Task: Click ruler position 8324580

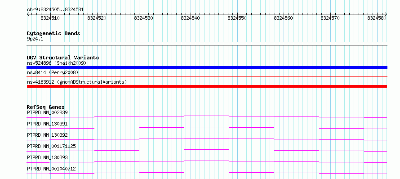Action: tap(377, 18)
